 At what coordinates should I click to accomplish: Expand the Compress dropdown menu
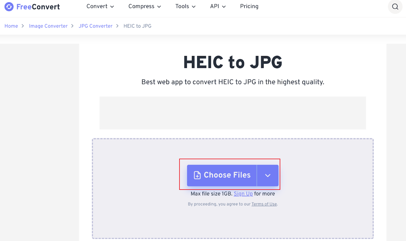click(x=141, y=6)
